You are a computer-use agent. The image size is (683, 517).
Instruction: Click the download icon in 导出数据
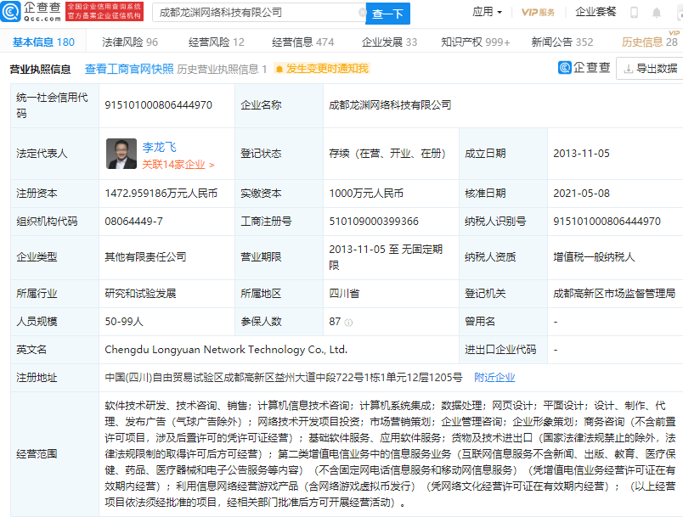[x=629, y=69]
